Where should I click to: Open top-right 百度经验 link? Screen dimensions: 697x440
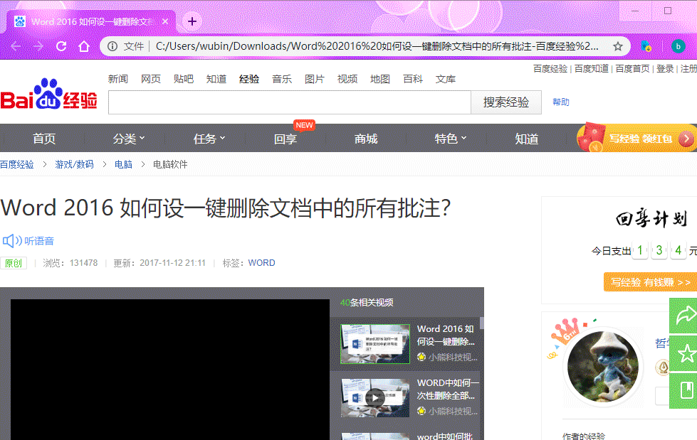coord(550,68)
